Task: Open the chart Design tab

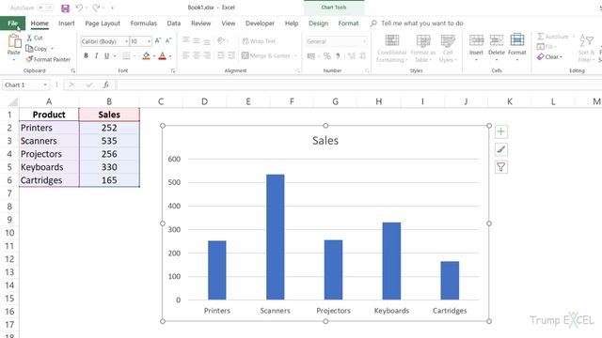Action: (x=318, y=23)
